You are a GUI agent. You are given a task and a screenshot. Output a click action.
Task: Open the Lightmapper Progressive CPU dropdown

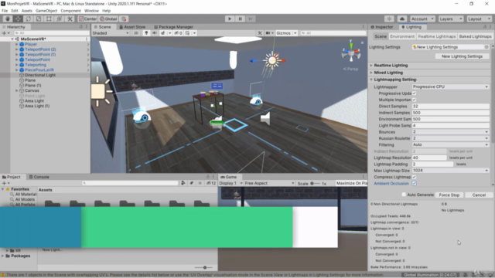coord(450,86)
